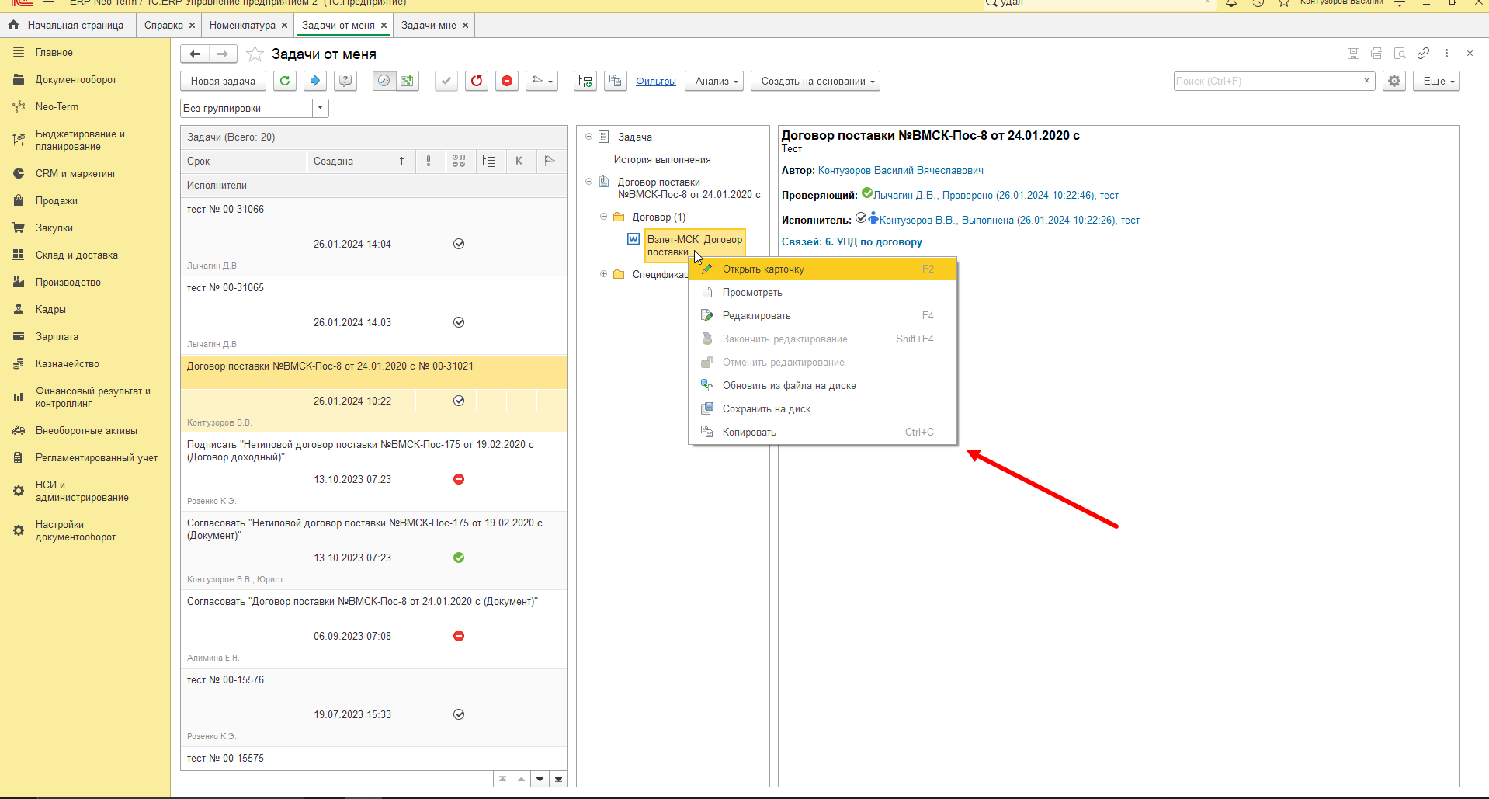1489x799 pixels.
Task: Select task тест № 00-31066 row
Action: 374,236
